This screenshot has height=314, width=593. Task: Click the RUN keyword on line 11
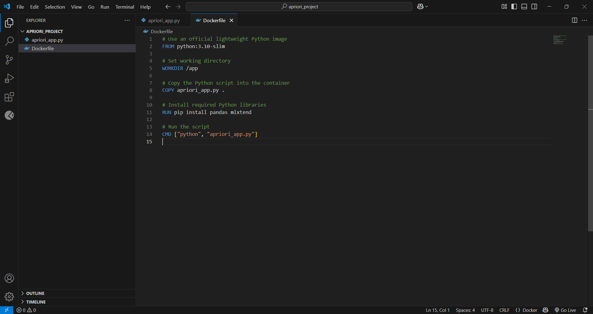pos(167,112)
